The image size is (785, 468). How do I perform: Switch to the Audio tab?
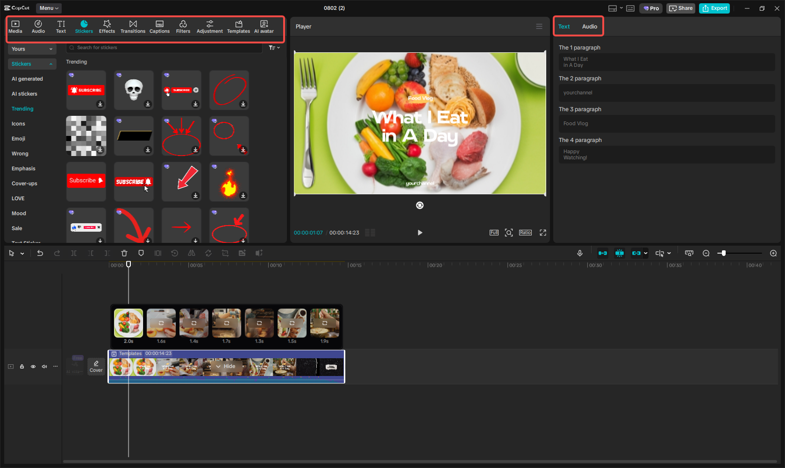pyautogui.click(x=589, y=26)
